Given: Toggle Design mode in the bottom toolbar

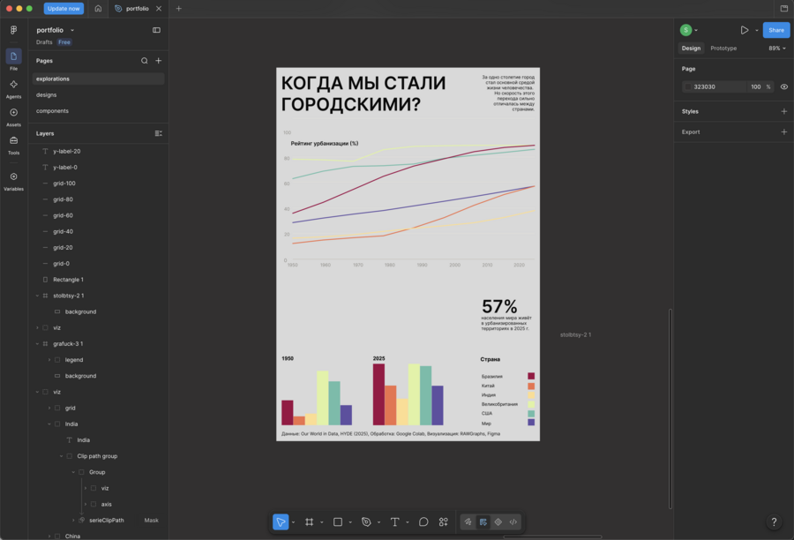Looking at the screenshot, I should coord(483,521).
